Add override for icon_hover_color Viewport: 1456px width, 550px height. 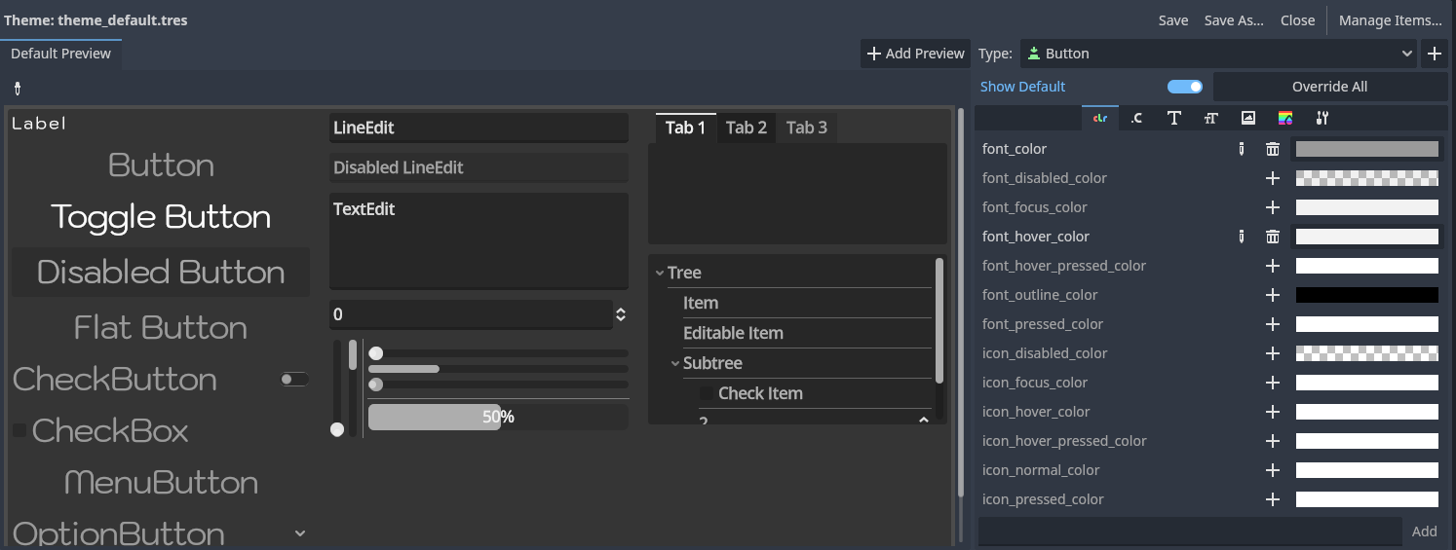[x=1272, y=412]
